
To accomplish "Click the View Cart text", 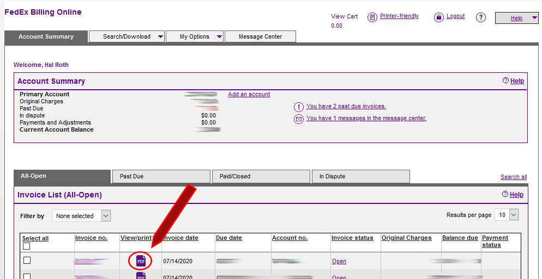I will point(344,16).
